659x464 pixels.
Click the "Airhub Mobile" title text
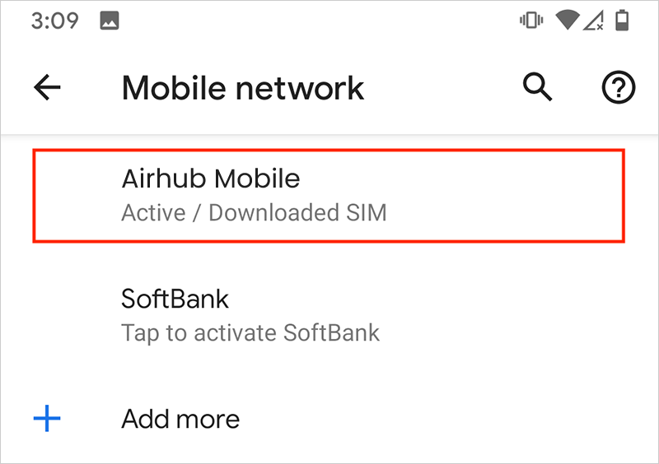[211, 179]
